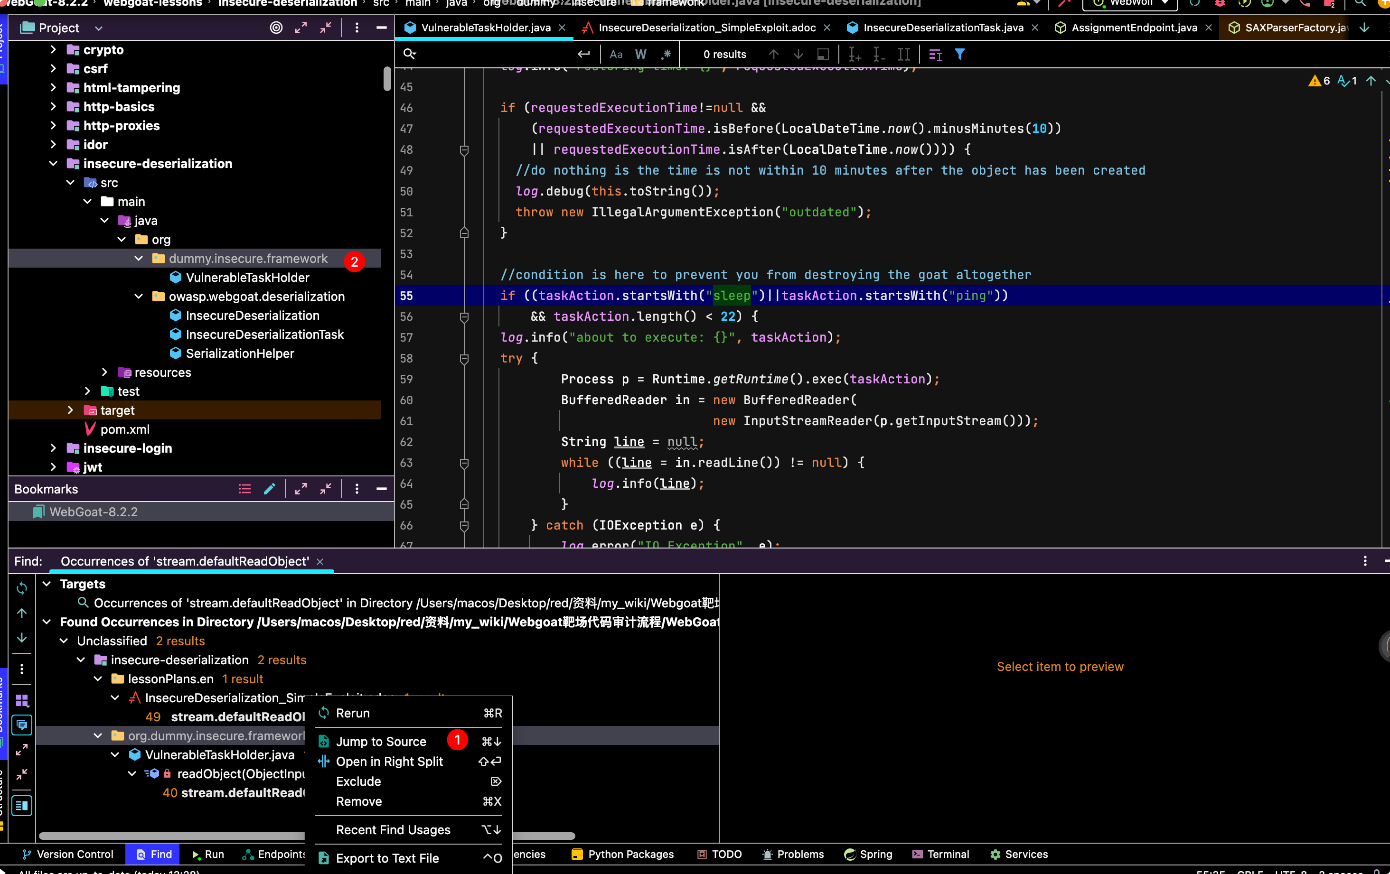
Task: Expand all in Project panel
Action: pyautogui.click(x=301, y=28)
